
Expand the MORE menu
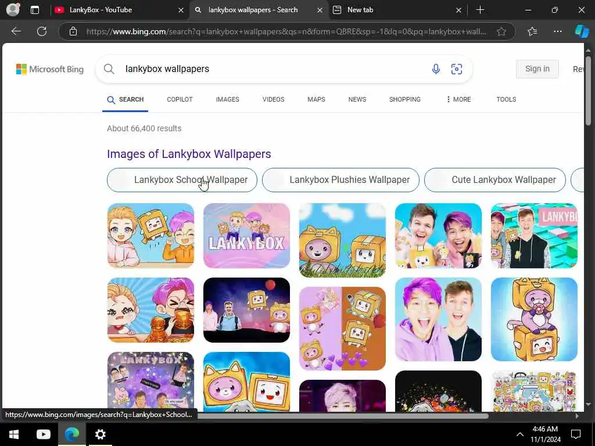[458, 99]
